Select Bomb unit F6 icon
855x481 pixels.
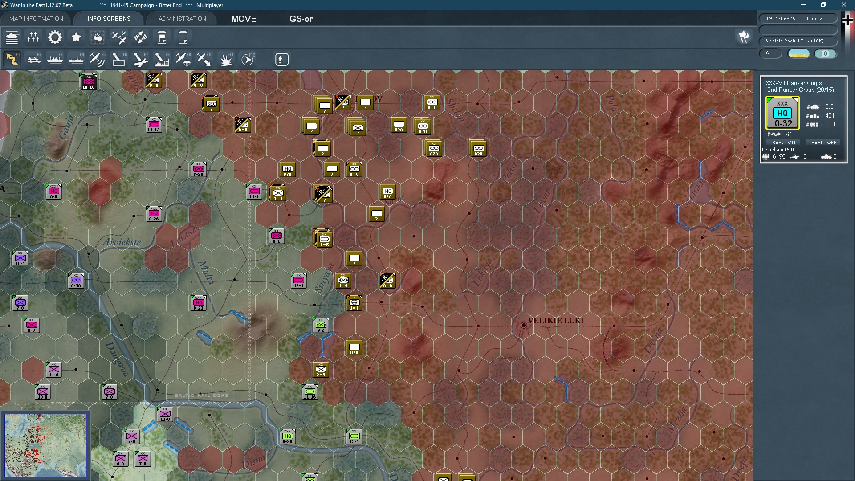[x=119, y=59]
